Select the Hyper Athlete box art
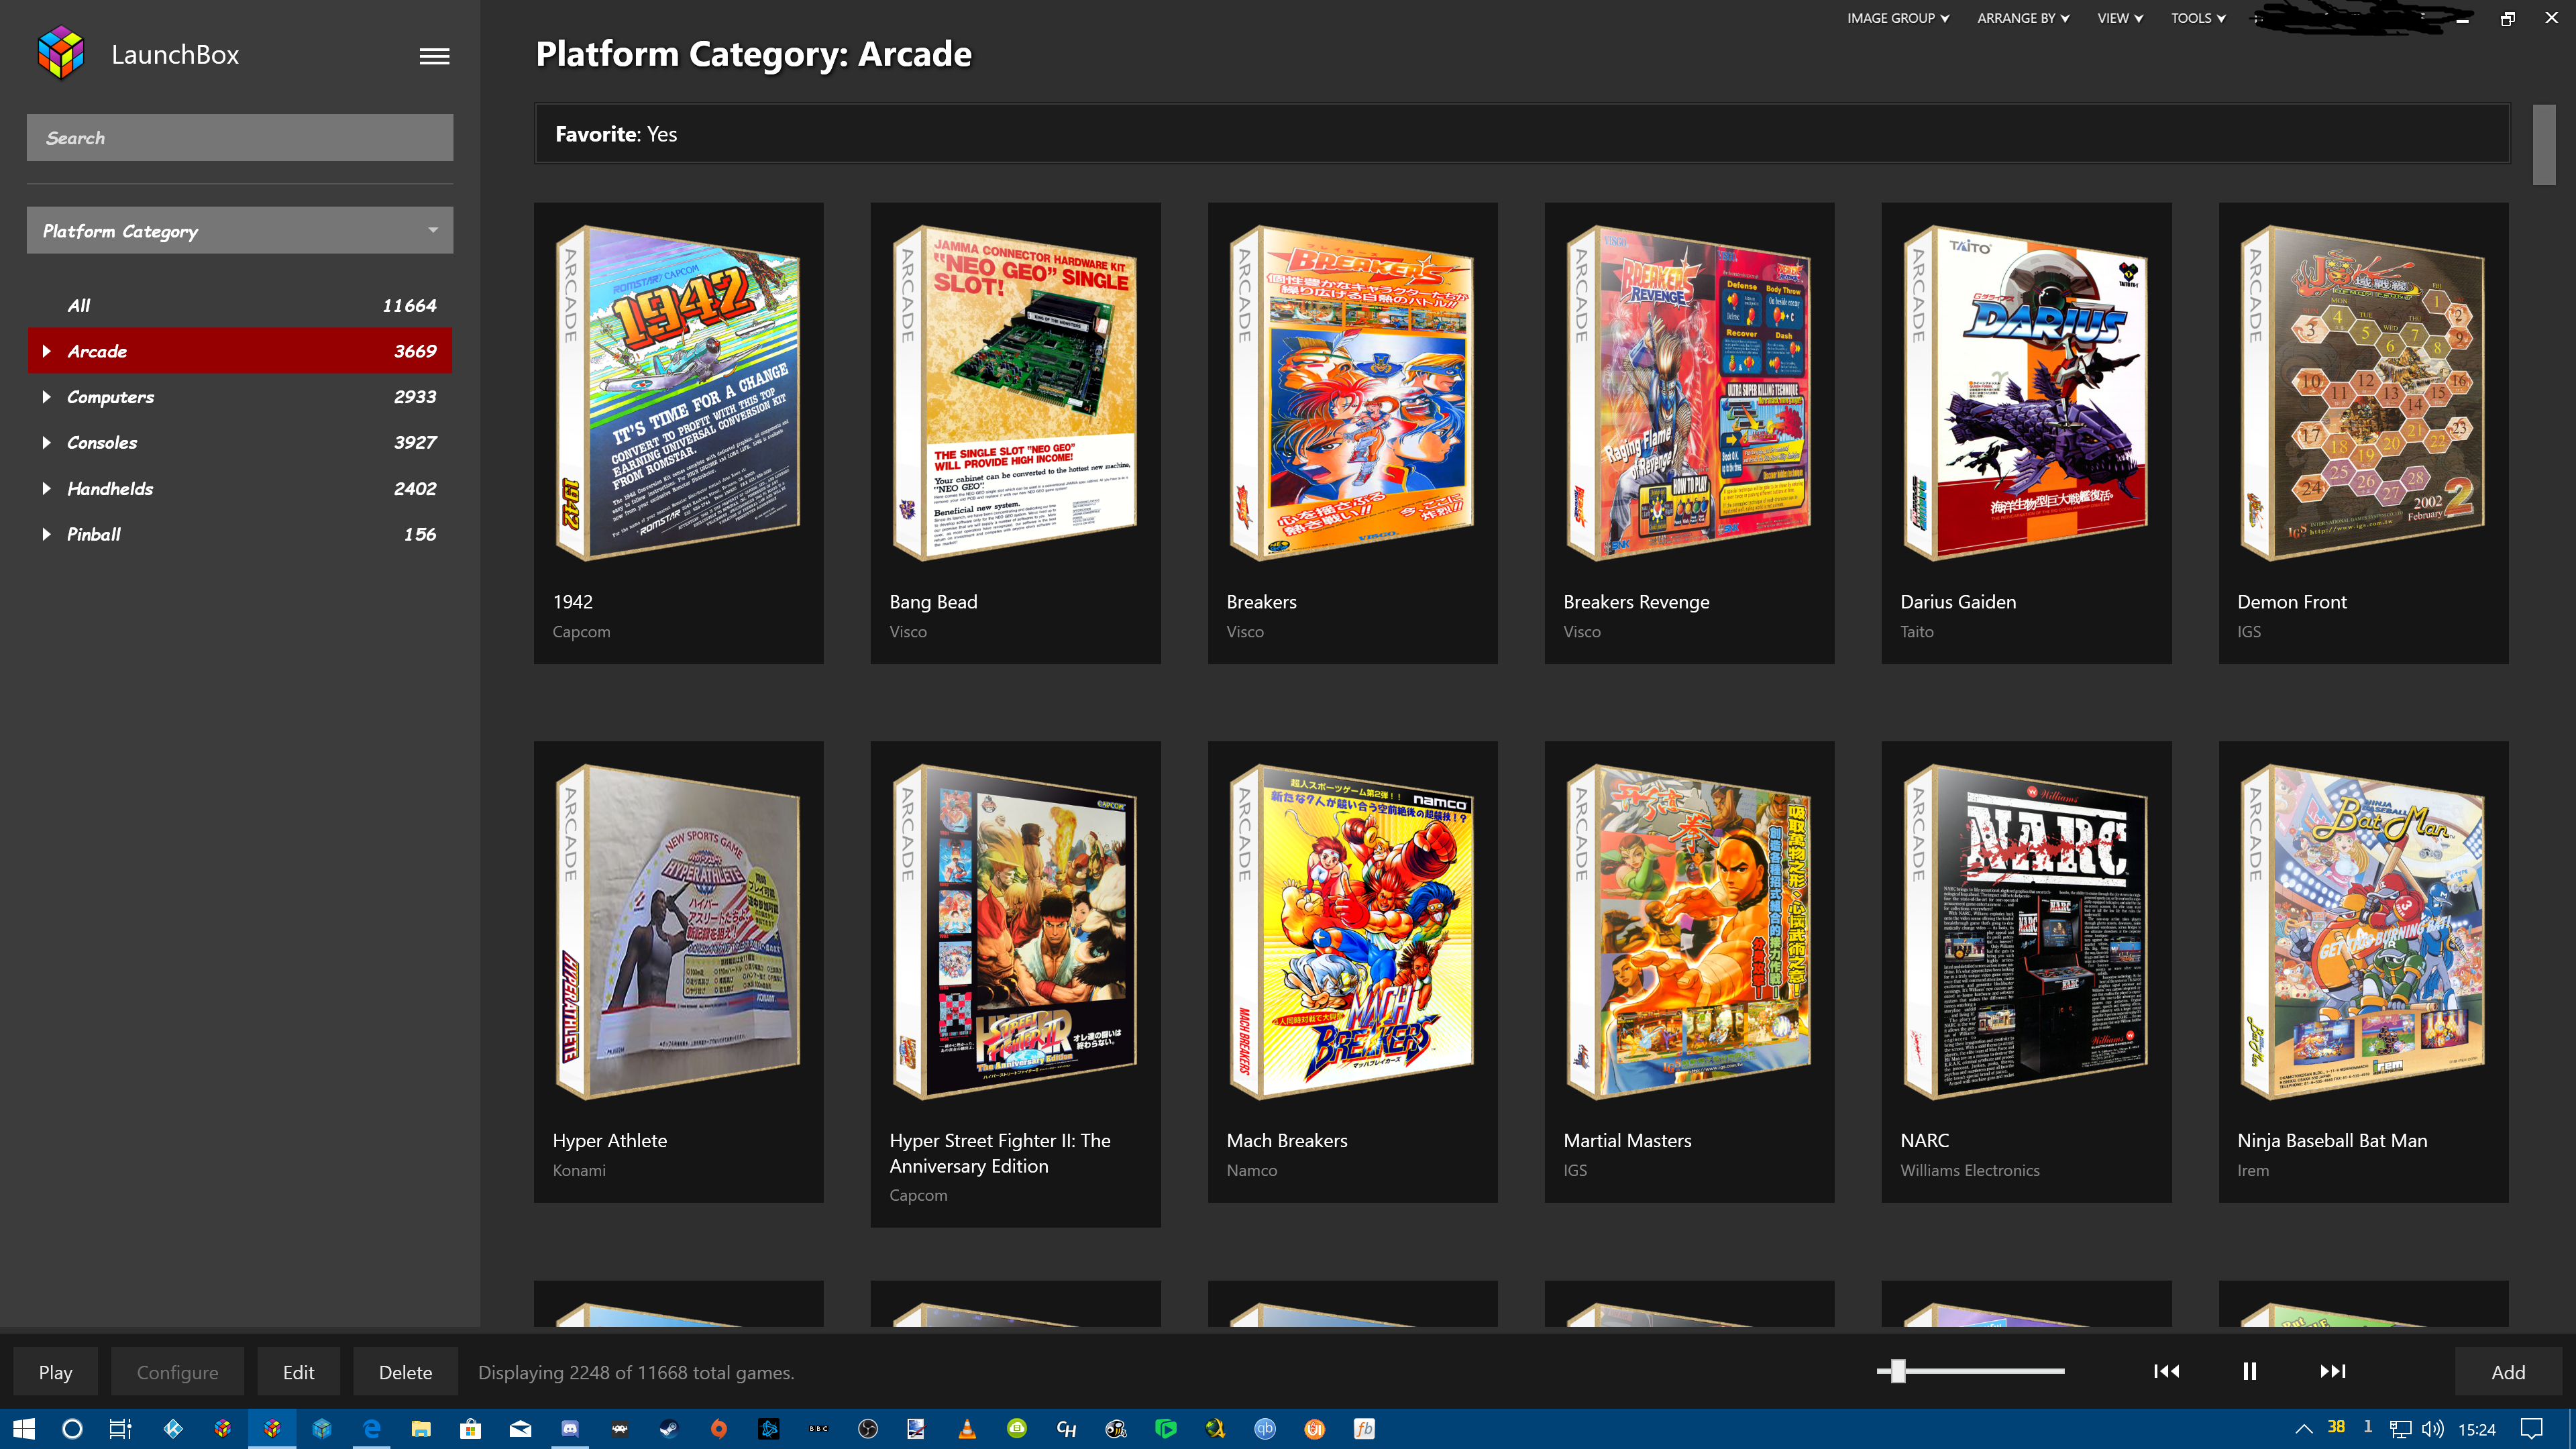Image resolution: width=2576 pixels, height=1449 pixels. point(678,932)
